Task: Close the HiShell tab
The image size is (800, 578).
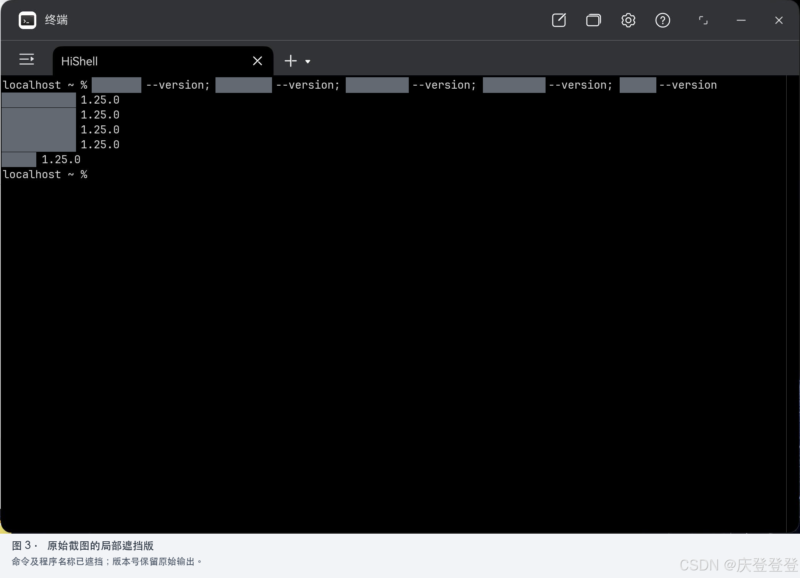Action: pos(257,61)
